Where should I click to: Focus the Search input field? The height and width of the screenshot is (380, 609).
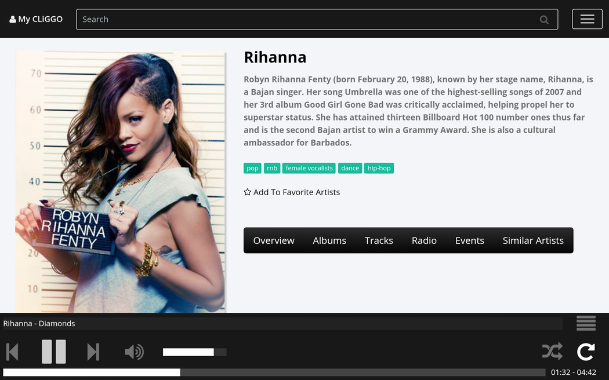(307, 19)
